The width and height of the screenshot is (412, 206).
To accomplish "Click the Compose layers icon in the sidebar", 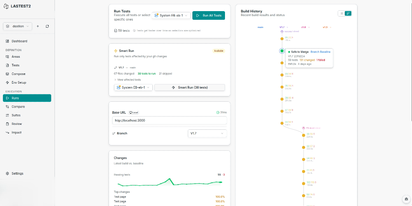I will coord(7,74).
